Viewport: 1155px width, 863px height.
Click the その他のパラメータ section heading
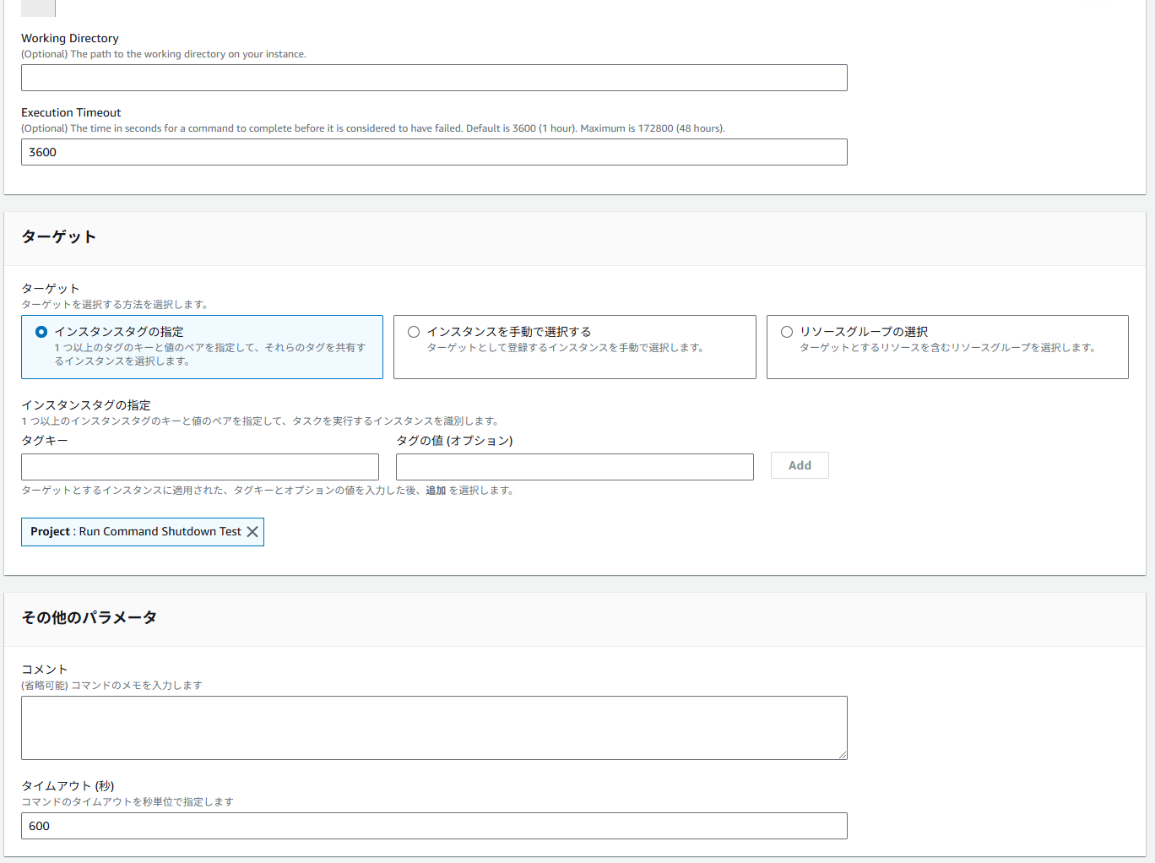pos(89,618)
